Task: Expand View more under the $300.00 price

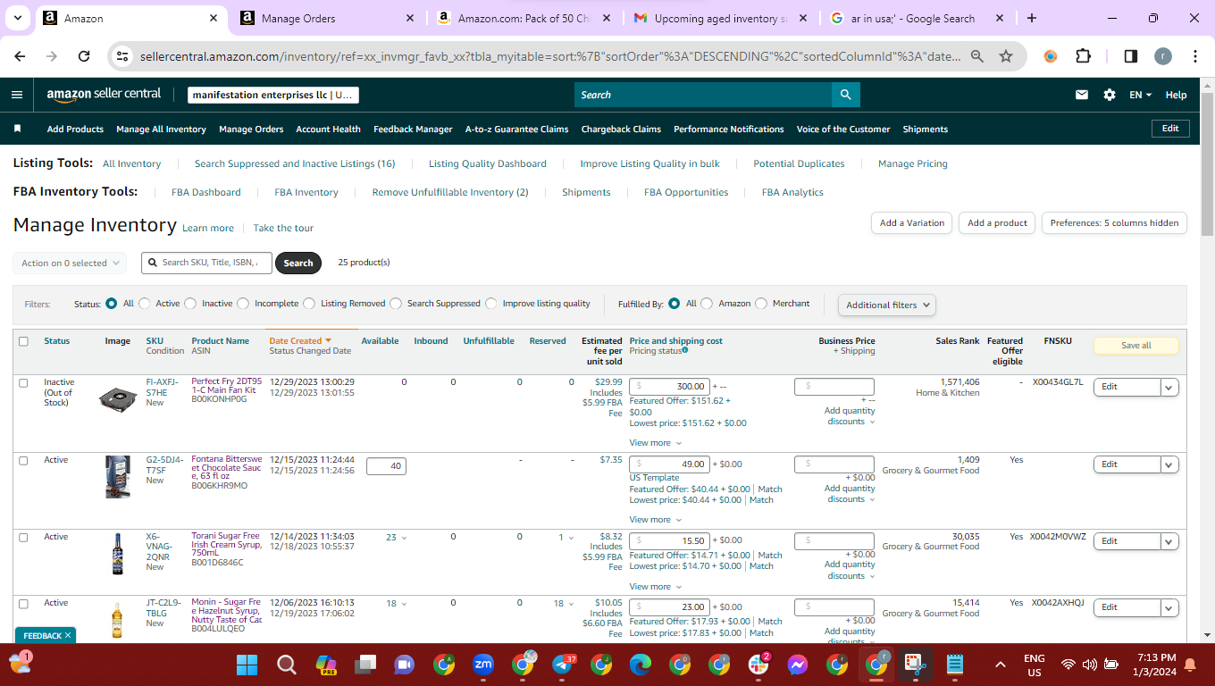Action: point(655,443)
